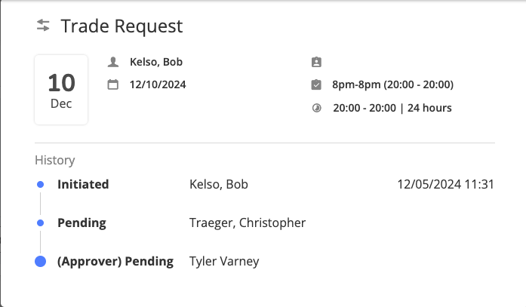Screen dimensions: 526x307
Task: Select the large Approver Pending dot
Action: point(40,262)
